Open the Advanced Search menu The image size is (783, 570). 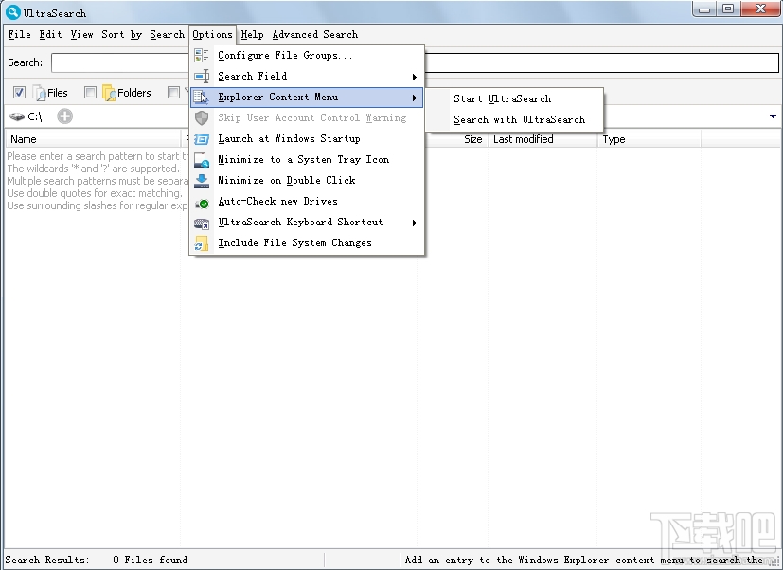point(315,34)
